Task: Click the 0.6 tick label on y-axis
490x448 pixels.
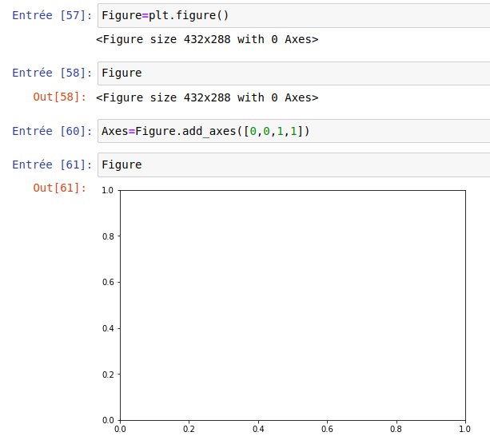Action: point(107,283)
